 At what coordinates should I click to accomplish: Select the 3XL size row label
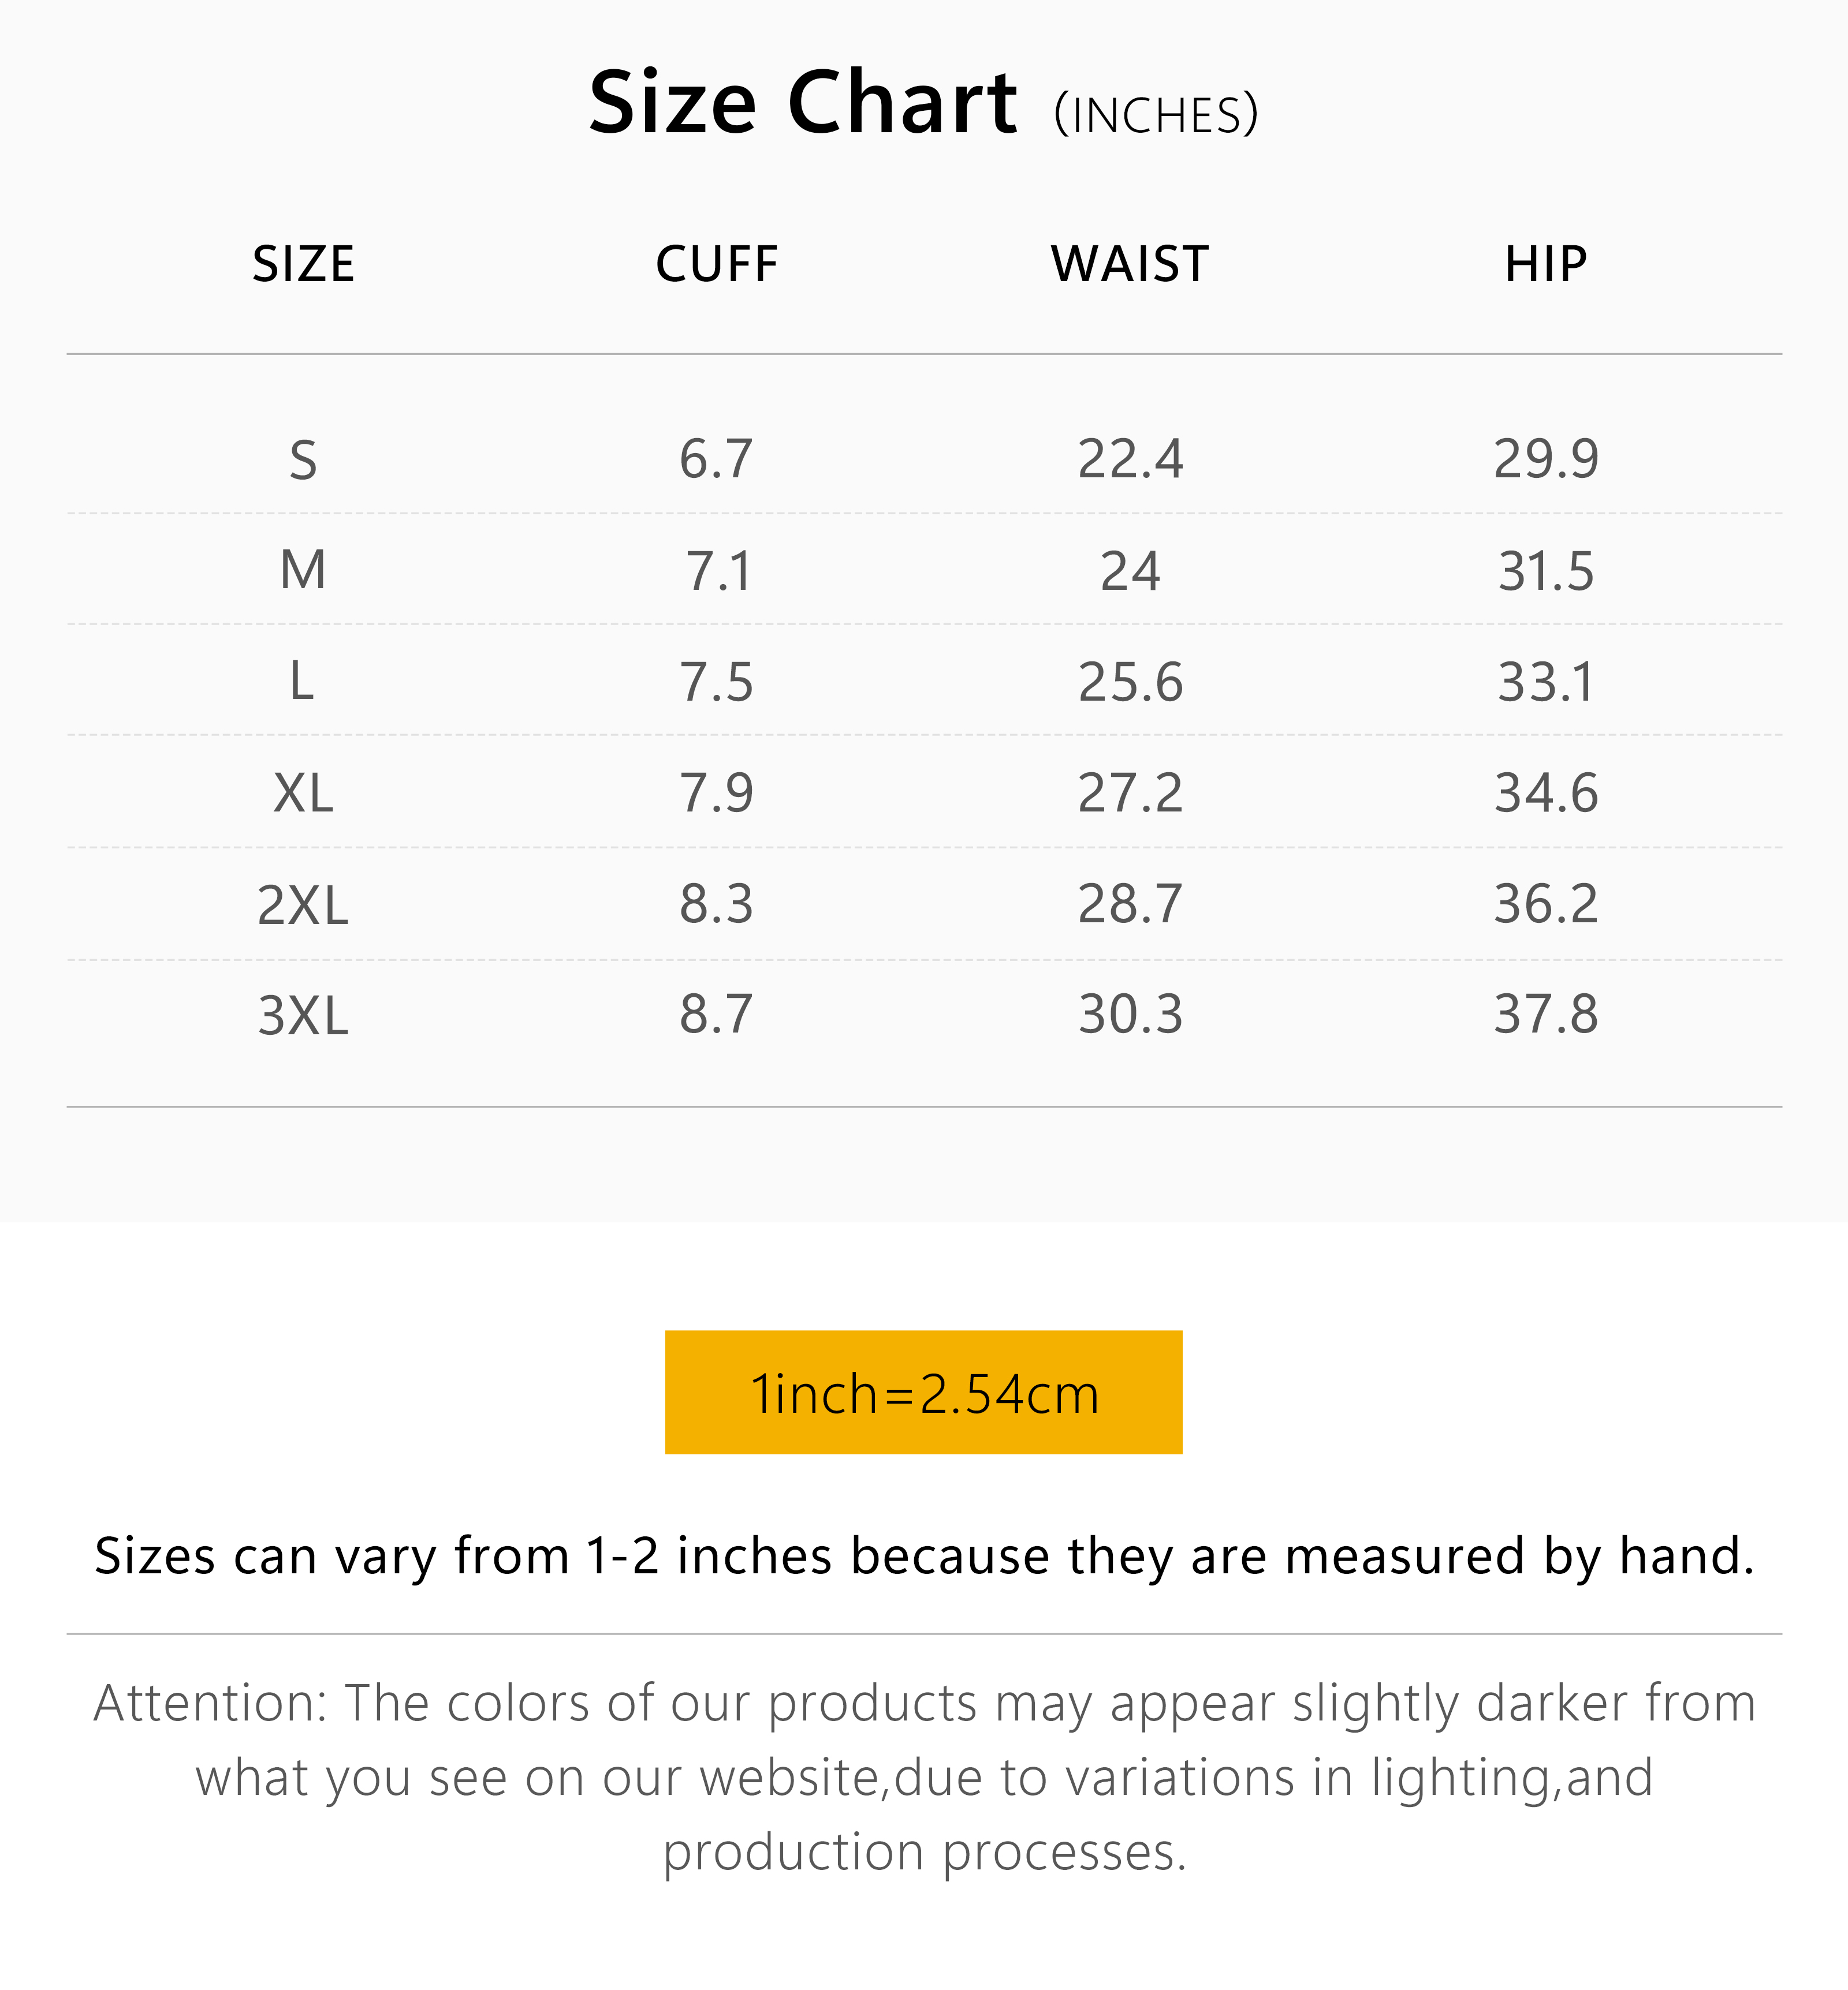[303, 1016]
